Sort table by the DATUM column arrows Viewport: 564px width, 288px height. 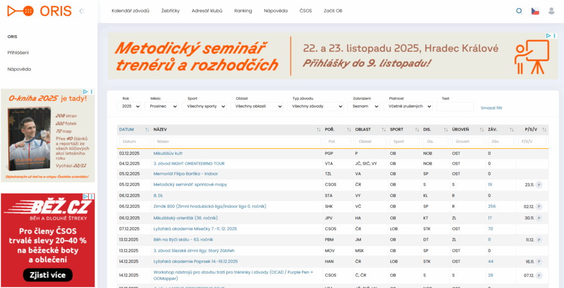coord(147,130)
